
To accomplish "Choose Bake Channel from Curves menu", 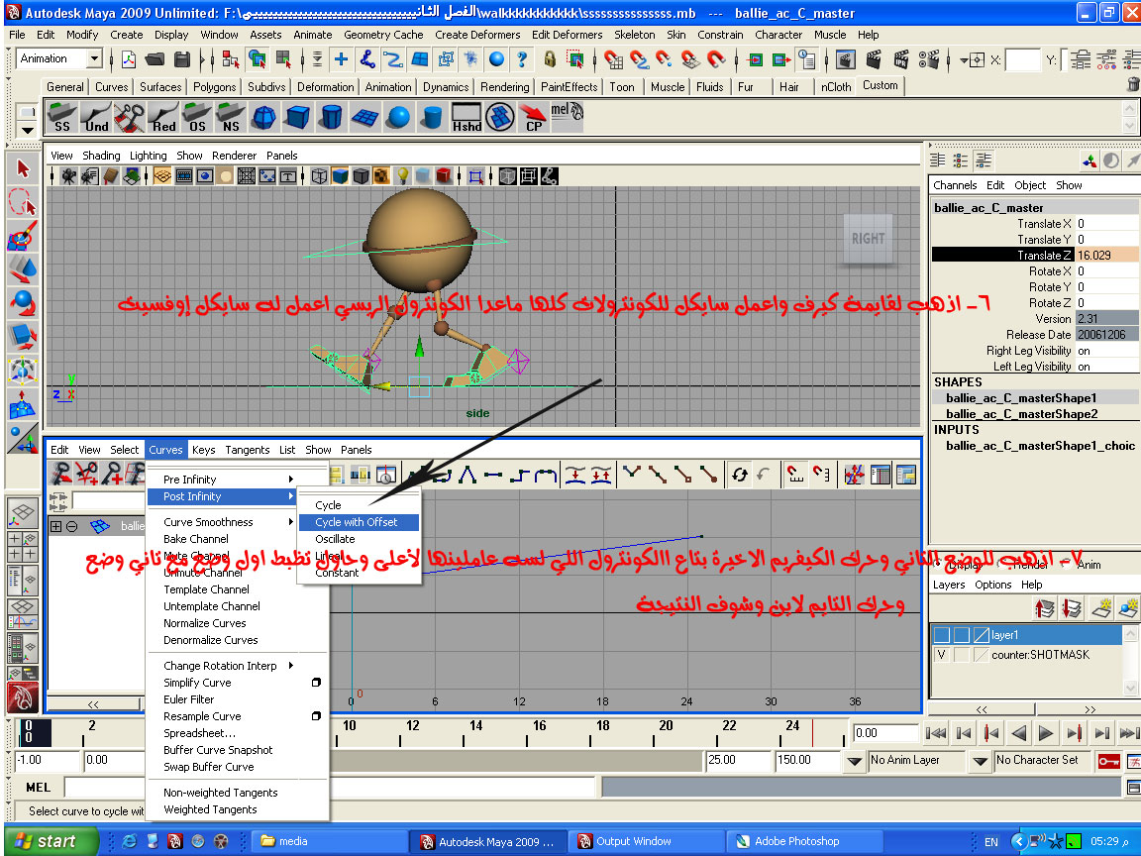I will 196,539.
